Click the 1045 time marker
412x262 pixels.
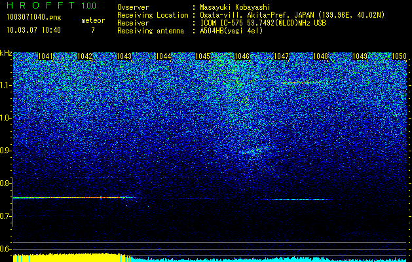coord(203,56)
